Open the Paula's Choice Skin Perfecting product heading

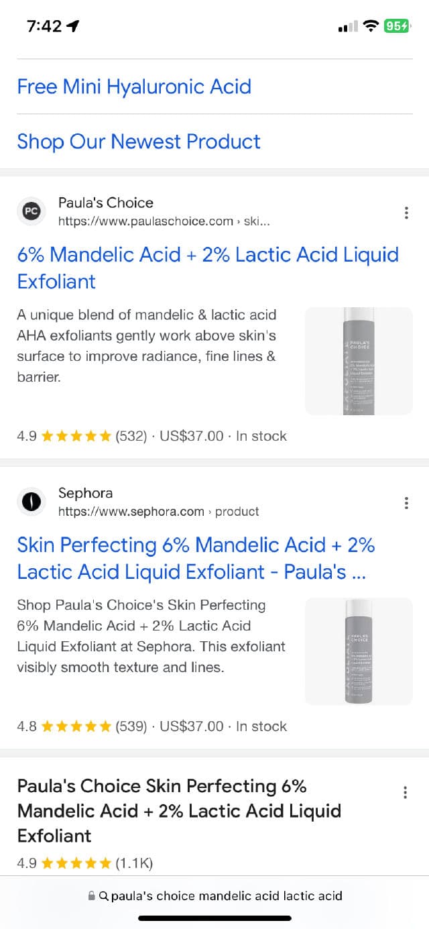click(x=179, y=810)
